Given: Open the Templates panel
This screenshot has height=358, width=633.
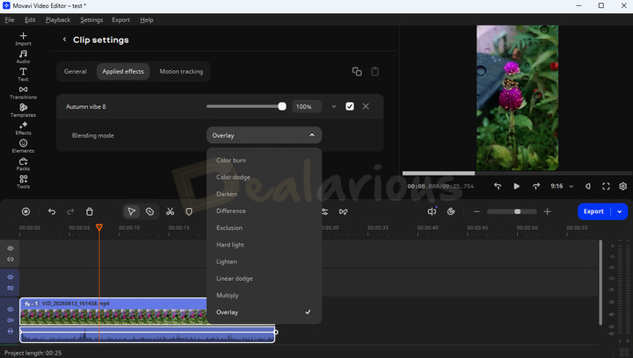Looking at the screenshot, I should pyautogui.click(x=23, y=110).
